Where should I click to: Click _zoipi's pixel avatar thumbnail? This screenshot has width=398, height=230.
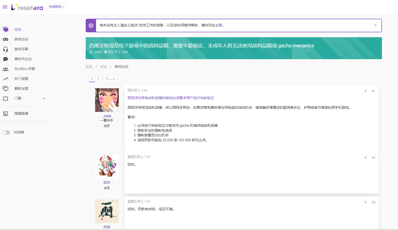coord(107,100)
